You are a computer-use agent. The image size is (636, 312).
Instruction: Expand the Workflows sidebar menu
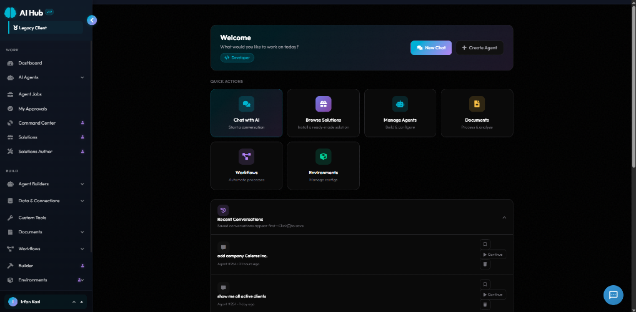[x=46, y=249]
